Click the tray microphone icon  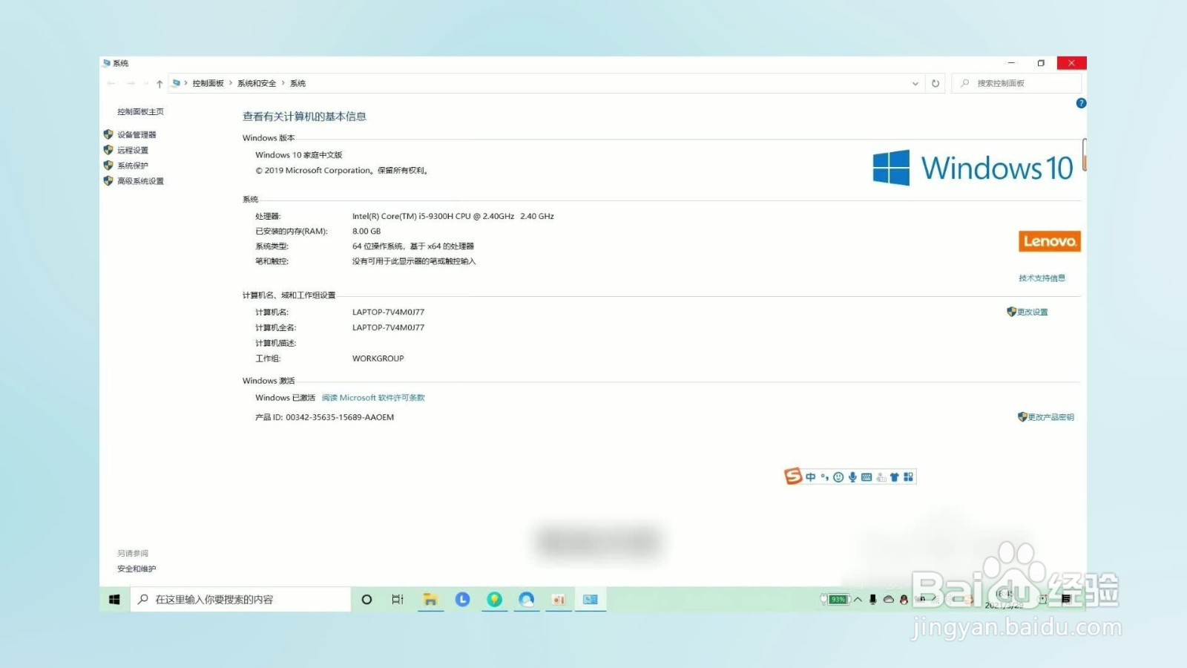click(873, 600)
